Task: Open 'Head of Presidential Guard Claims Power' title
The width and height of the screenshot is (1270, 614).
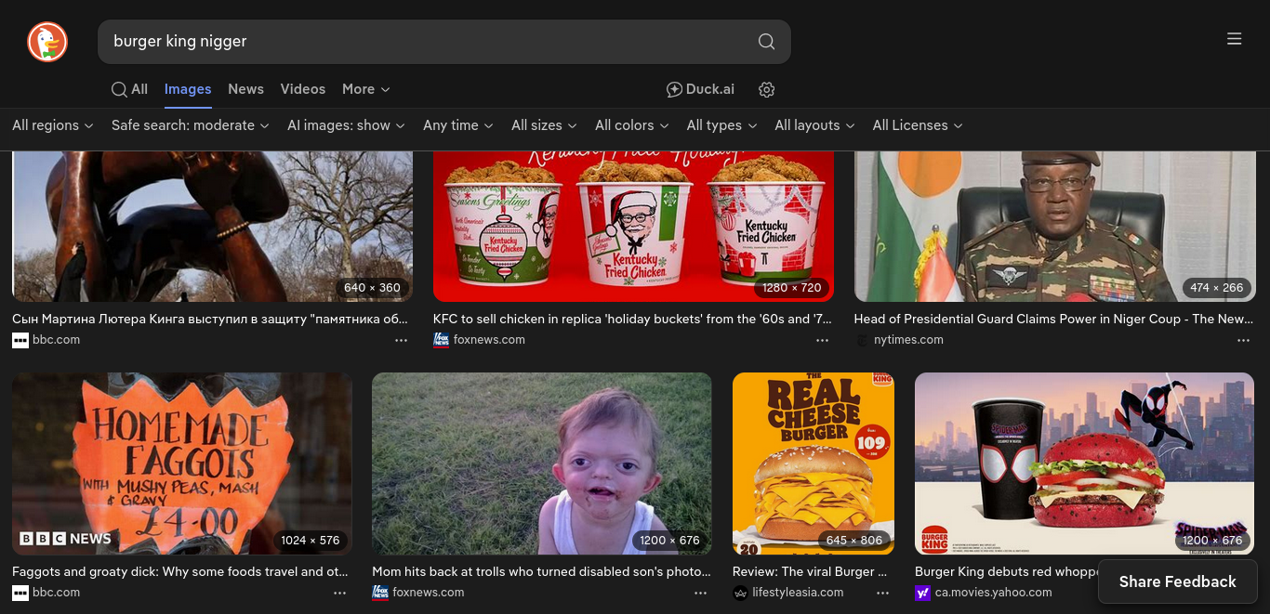Action: point(1054,319)
